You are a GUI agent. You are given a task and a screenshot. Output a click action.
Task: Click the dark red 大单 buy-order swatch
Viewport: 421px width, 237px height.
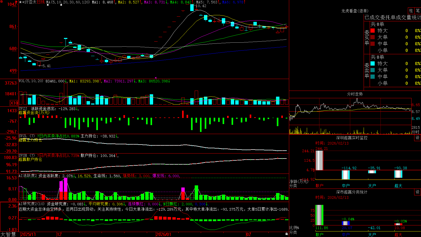(373, 37)
